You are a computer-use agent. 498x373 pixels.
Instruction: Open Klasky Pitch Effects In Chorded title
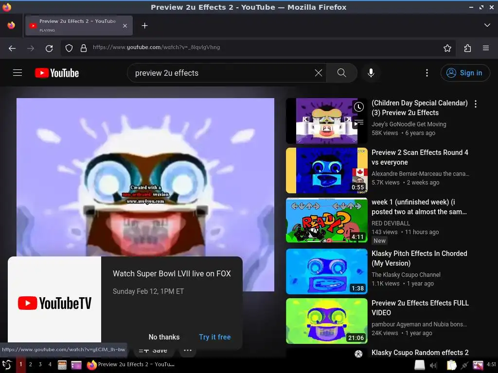click(x=419, y=258)
